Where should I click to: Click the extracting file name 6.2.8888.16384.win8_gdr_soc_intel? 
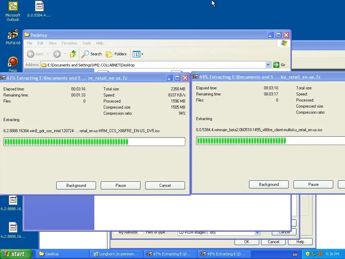click(x=82, y=131)
